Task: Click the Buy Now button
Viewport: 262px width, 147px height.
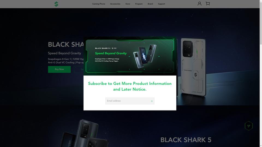Action: pos(59,69)
